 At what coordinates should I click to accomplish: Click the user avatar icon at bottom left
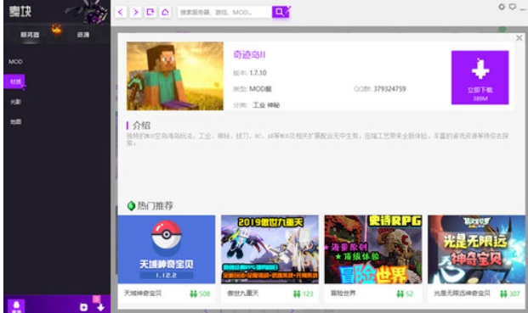[x=16, y=305]
